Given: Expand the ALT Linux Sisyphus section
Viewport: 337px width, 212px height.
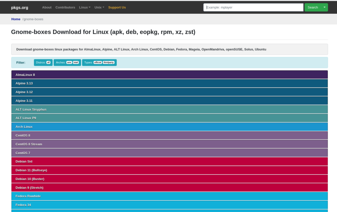Looking at the screenshot, I should click(x=169, y=109).
